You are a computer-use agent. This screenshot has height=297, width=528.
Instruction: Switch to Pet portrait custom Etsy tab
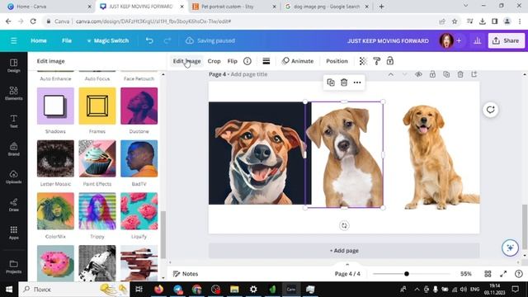pos(228,7)
